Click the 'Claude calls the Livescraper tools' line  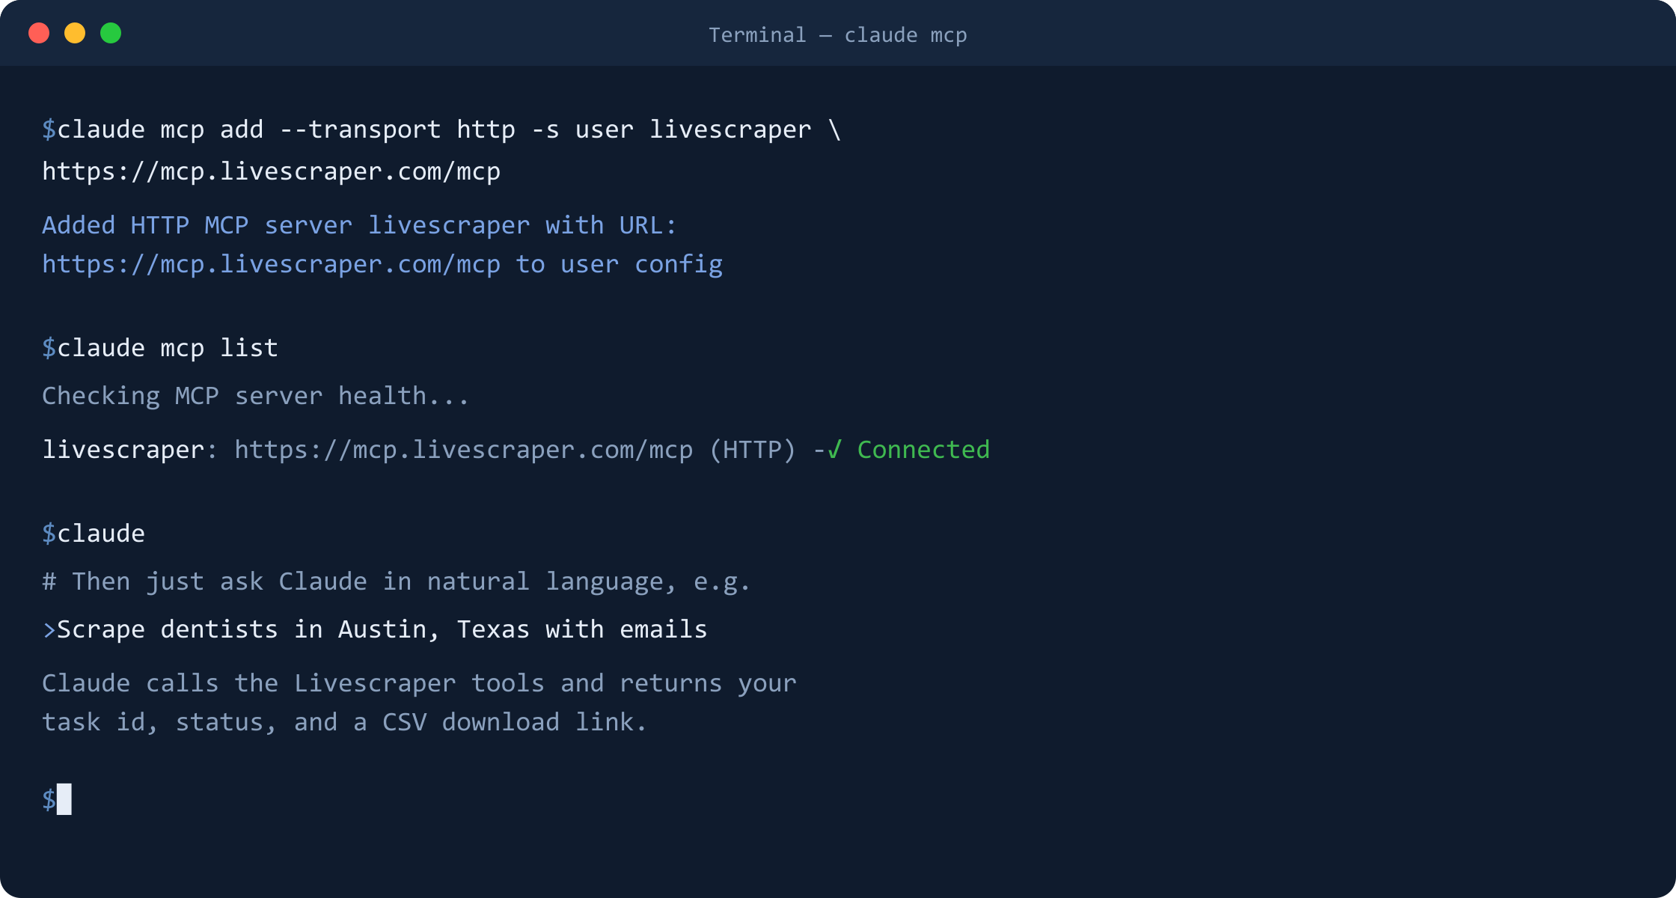tap(419, 683)
